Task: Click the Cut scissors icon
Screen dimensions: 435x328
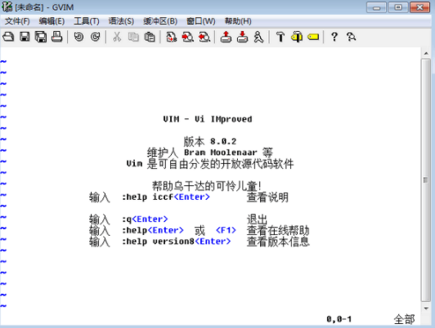Action: tap(117, 37)
